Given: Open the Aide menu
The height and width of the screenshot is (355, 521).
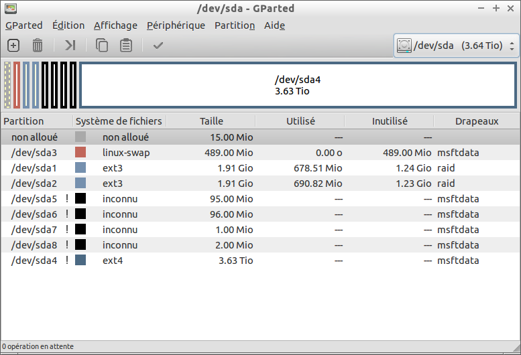Looking at the screenshot, I should (x=274, y=25).
